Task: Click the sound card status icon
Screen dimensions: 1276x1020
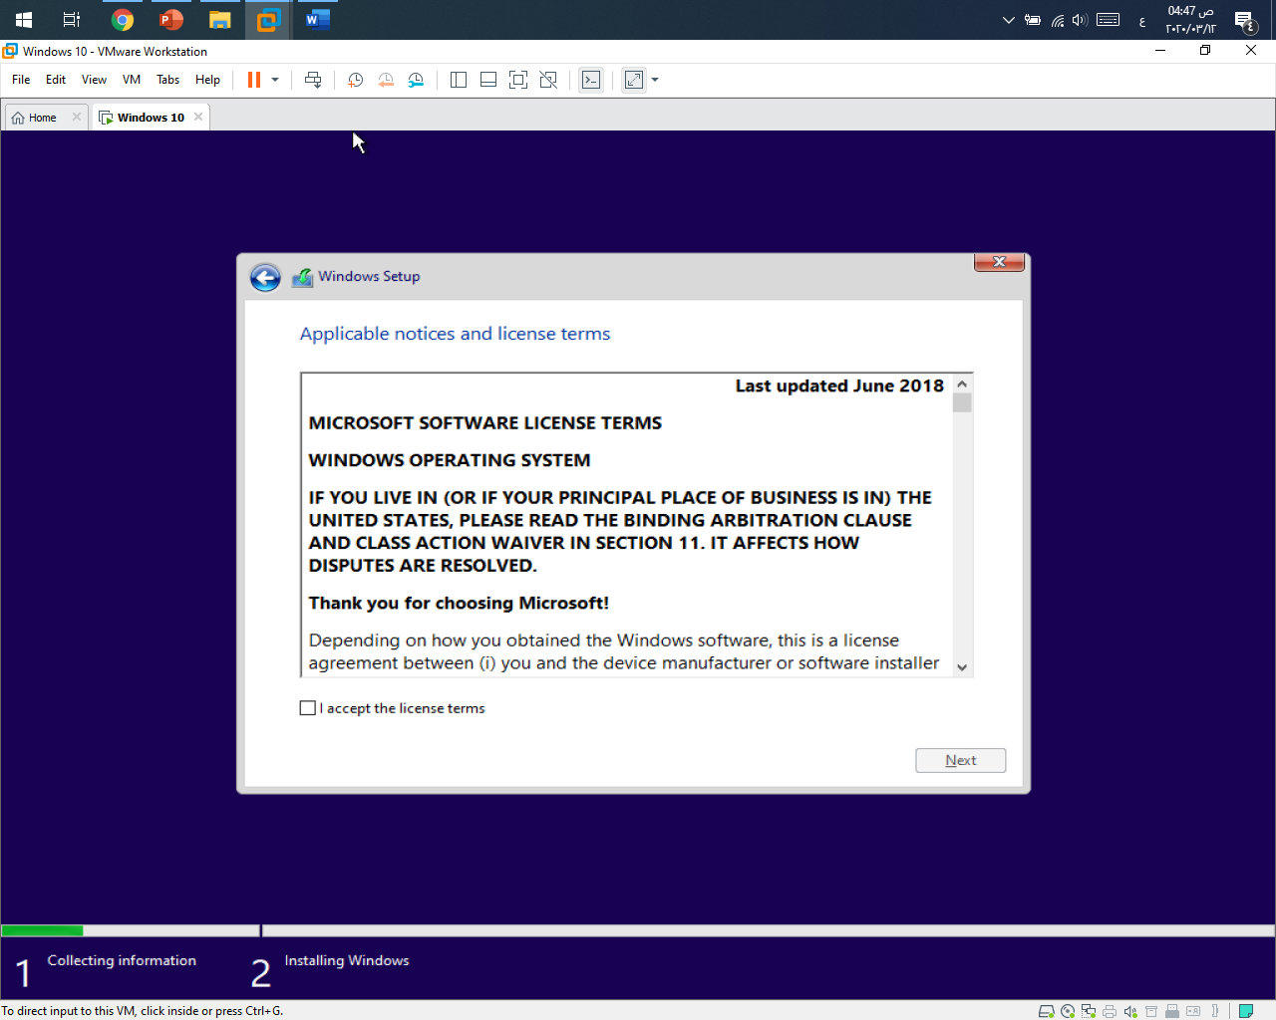Action: [x=1130, y=1011]
